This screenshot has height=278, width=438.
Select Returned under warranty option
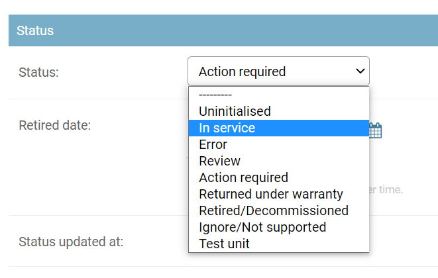coord(270,194)
